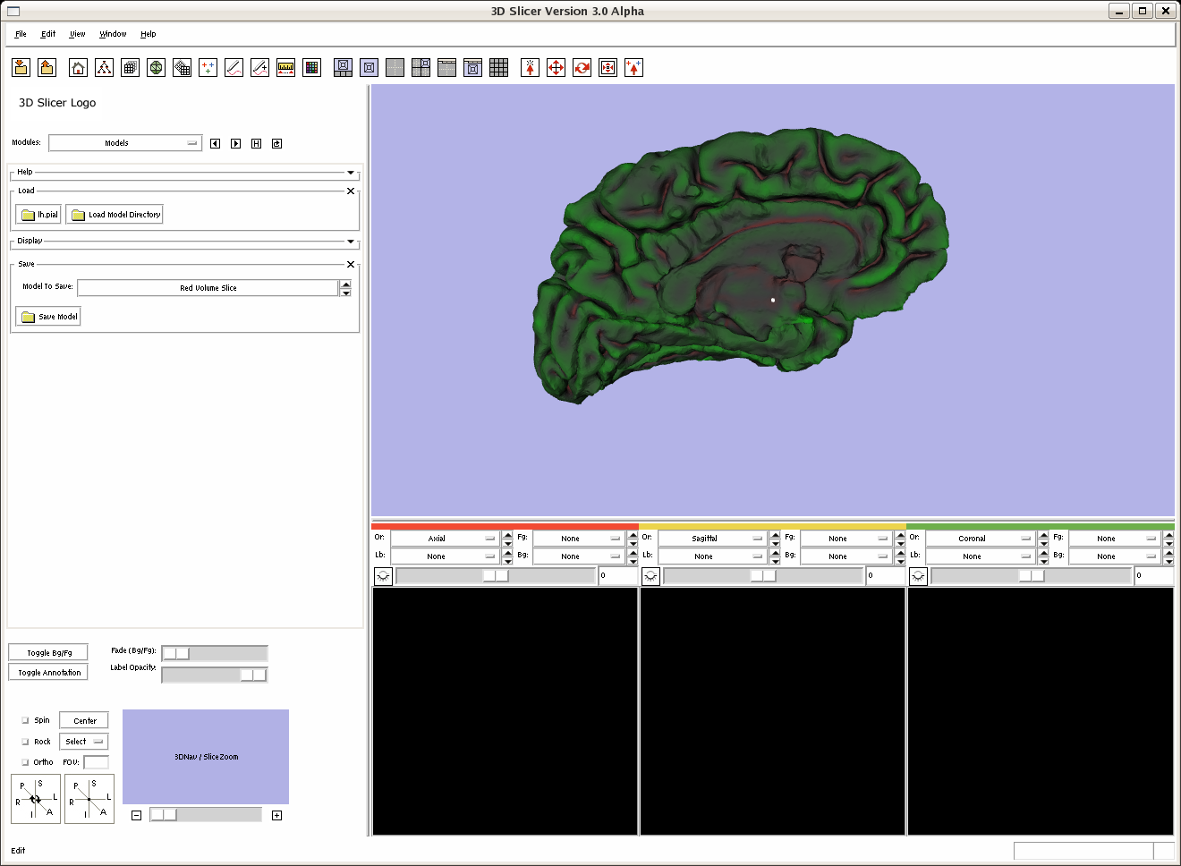This screenshot has width=1181, height=866.
Task: Click the color palette grid toolbar icon
Action: [x=311, y=68]
